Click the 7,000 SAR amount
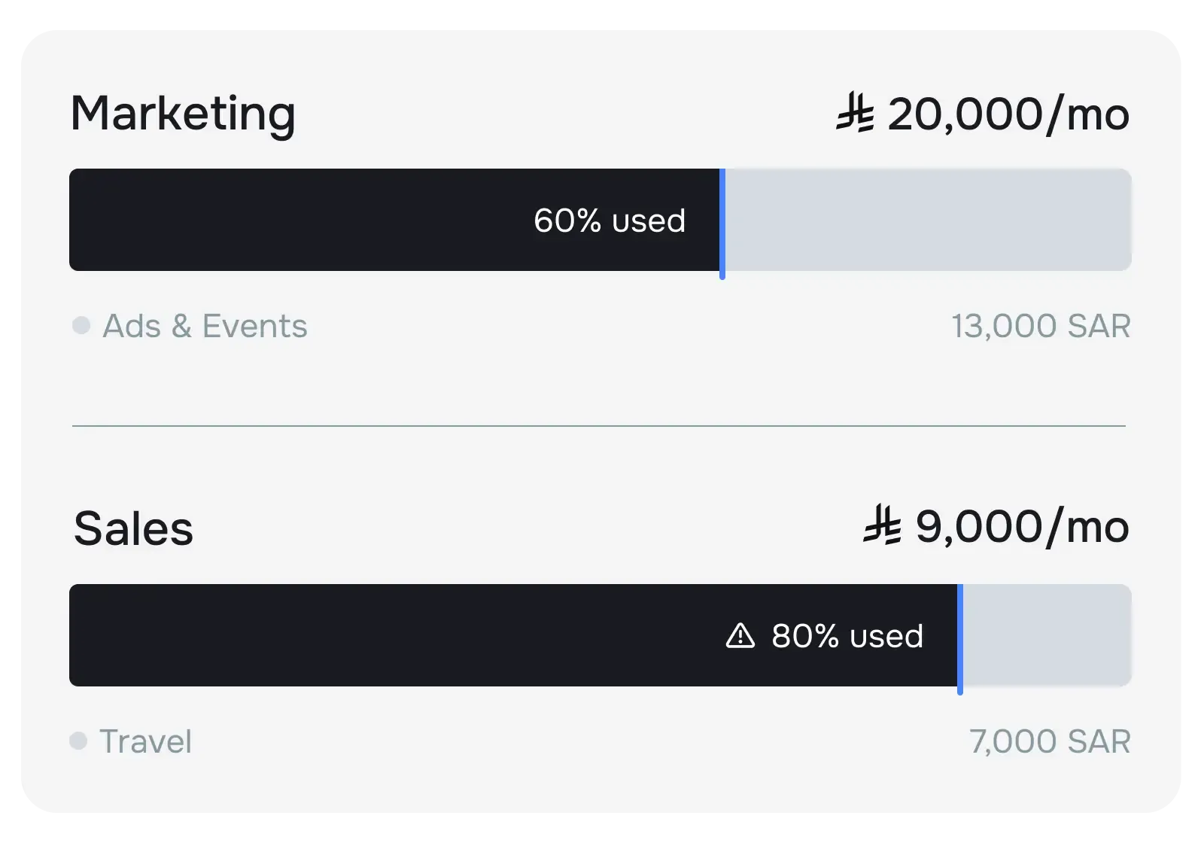The width and height of the screenshot is (1204, 843). (1050, 741)
